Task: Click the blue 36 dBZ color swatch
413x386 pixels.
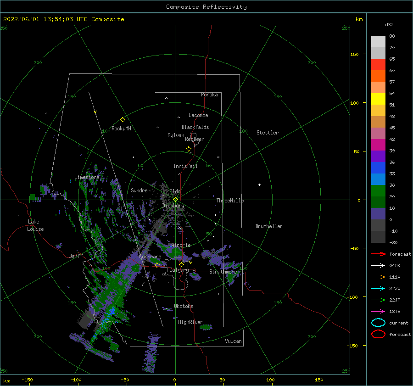Action: (x=378, y=168)
